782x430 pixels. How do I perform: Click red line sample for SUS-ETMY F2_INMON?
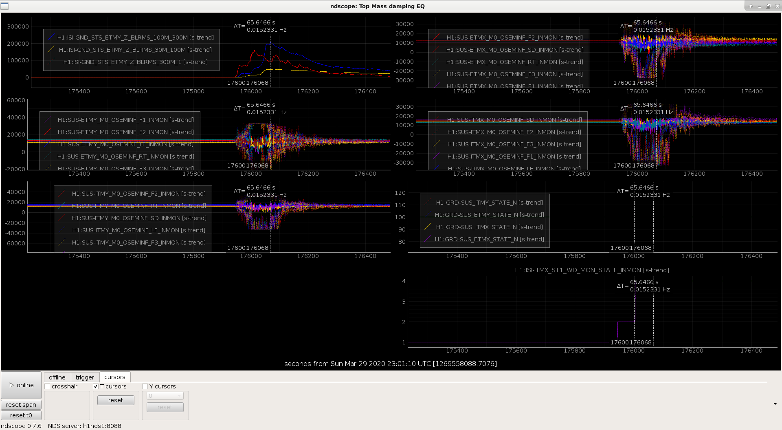pyautogui.click(x=48, y=132)
